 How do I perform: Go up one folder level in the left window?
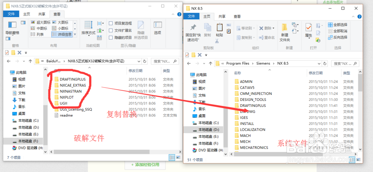(30, 61)
